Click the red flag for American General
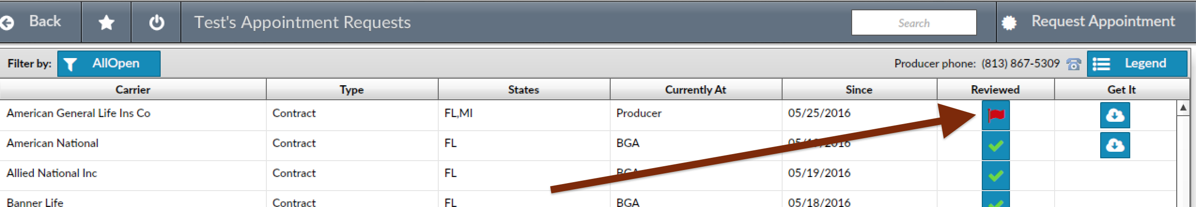The image size is (1196, 207). click(x=995, y=115)
